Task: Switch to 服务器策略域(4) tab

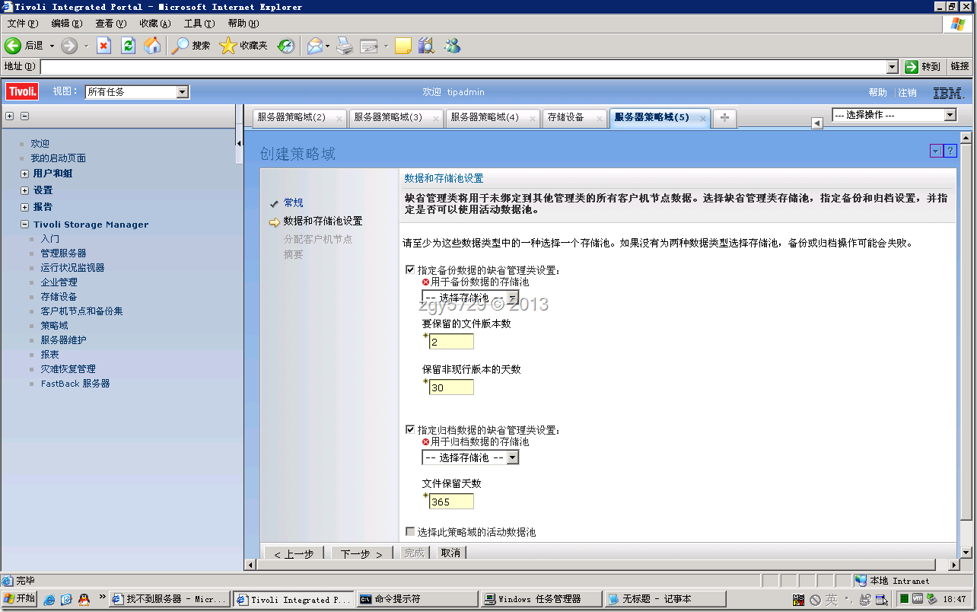Action: [x=485, y=117]
